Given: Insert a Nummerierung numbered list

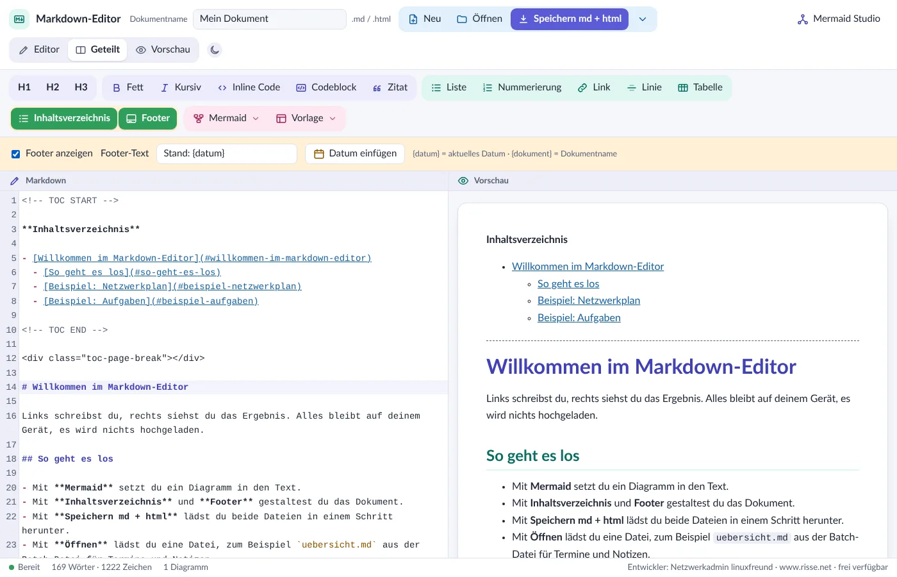Looking at the screenshot, I should (x=522, y=87).
